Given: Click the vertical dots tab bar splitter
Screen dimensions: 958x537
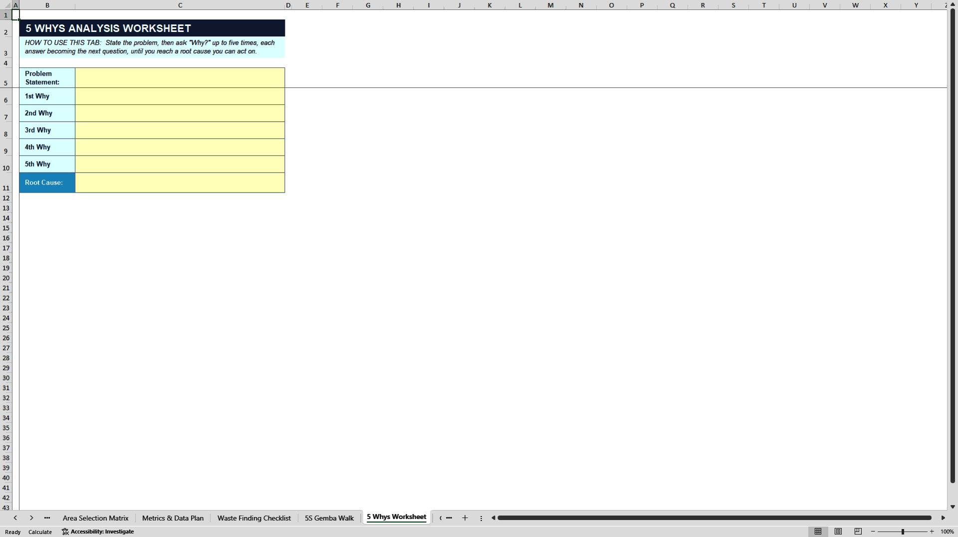Looking at the screenshot, I should coord(481,518).
